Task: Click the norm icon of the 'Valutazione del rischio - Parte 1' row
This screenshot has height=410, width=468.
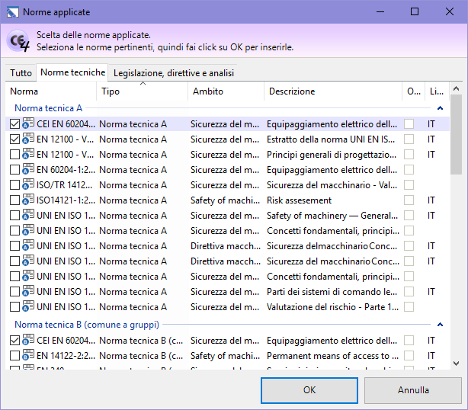Action: click(28, 306)
